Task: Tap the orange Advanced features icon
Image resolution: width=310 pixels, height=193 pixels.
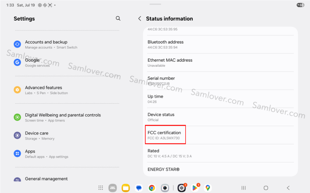Action: coord(17,90)
